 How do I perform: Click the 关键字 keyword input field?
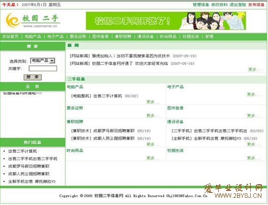pos(43,69)
